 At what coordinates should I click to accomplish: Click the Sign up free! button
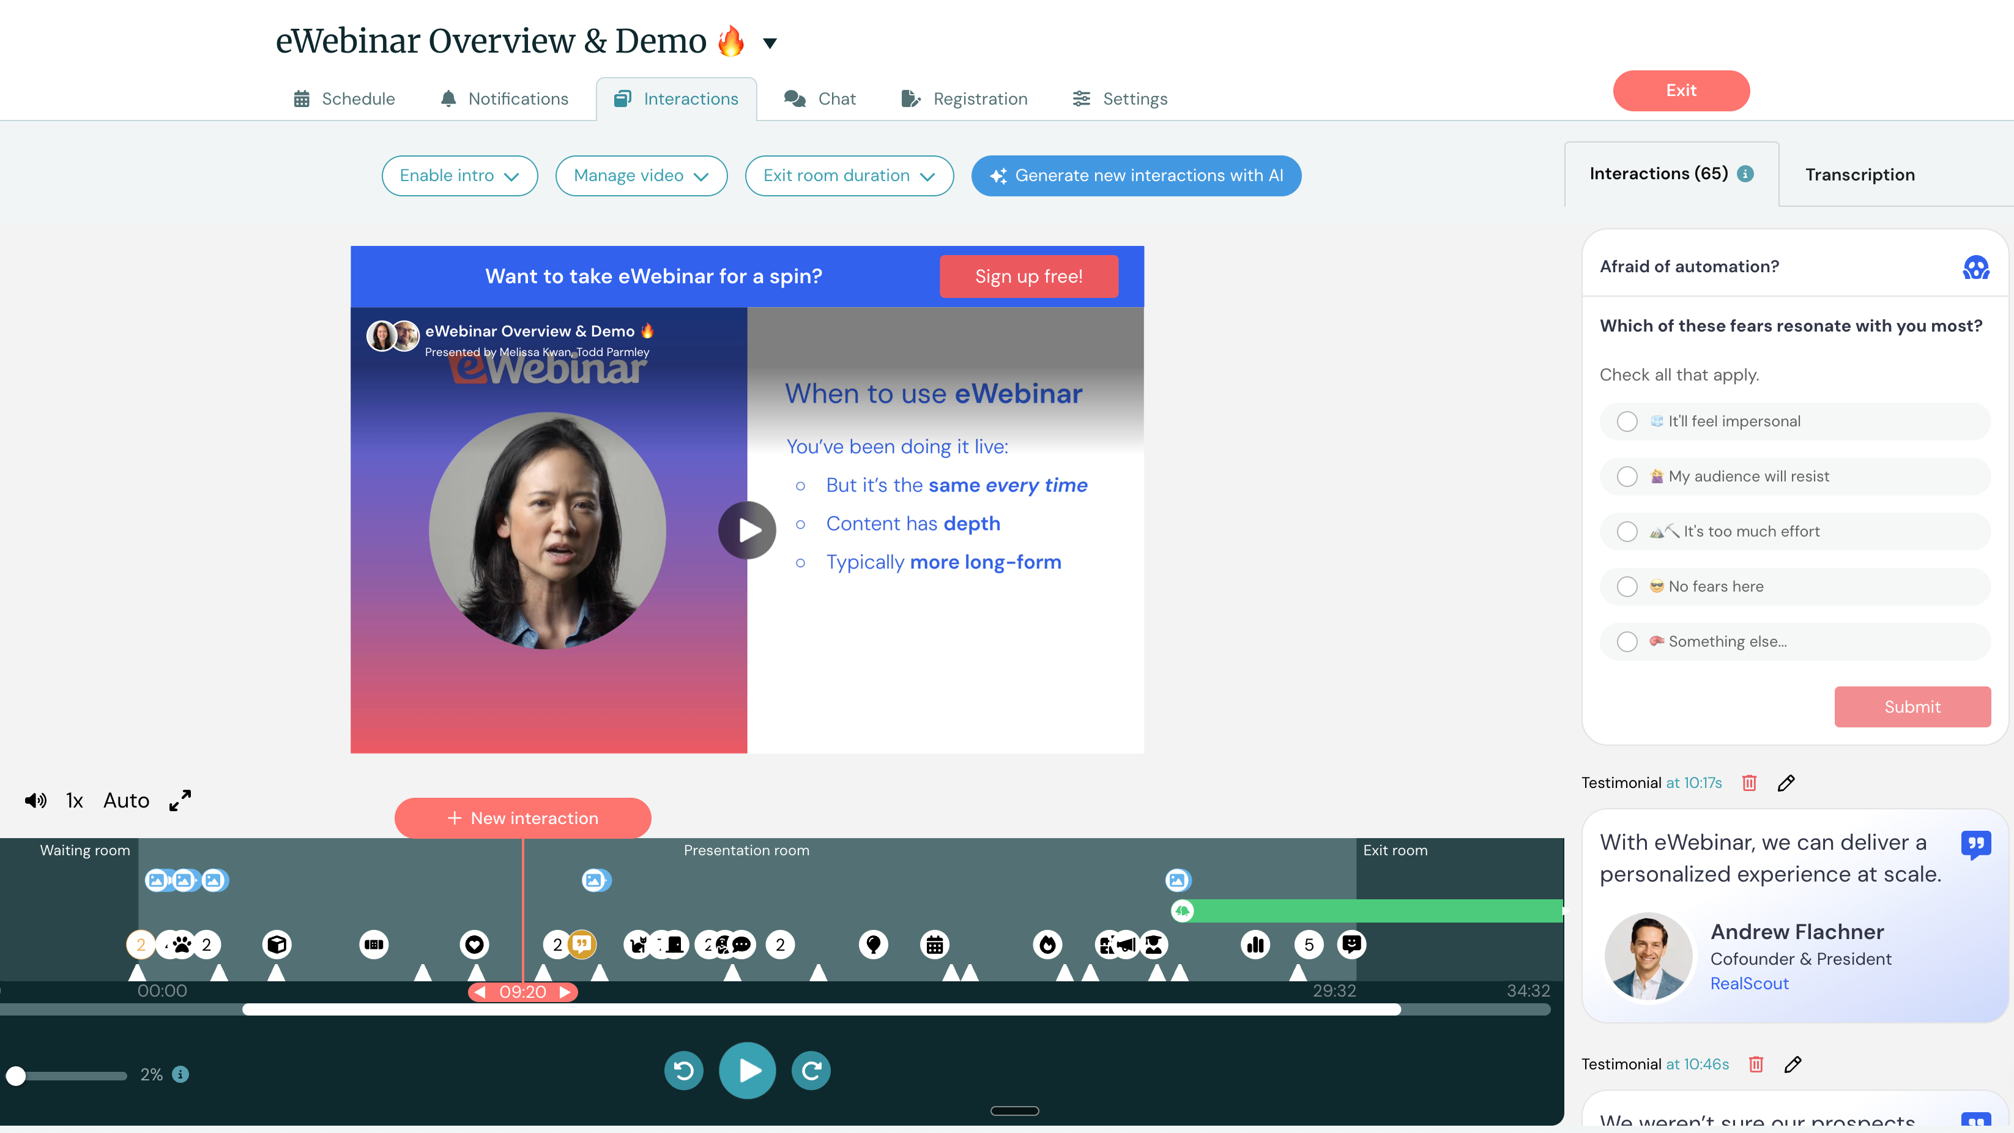(1029, 277)
